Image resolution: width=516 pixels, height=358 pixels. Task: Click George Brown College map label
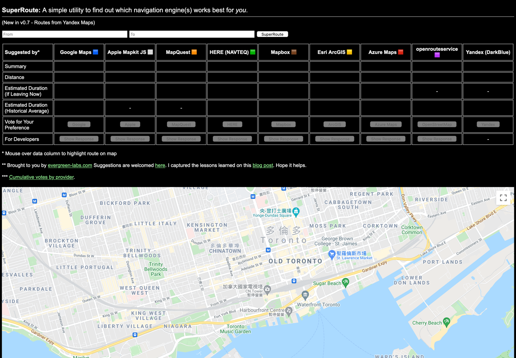pyautogui.click(x=337, y=241)
